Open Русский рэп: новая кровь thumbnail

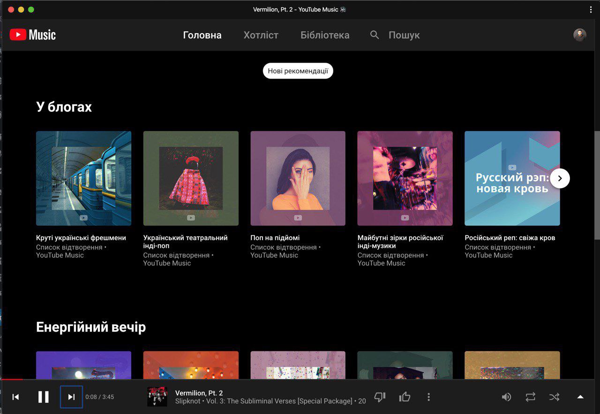click(512, 178)
